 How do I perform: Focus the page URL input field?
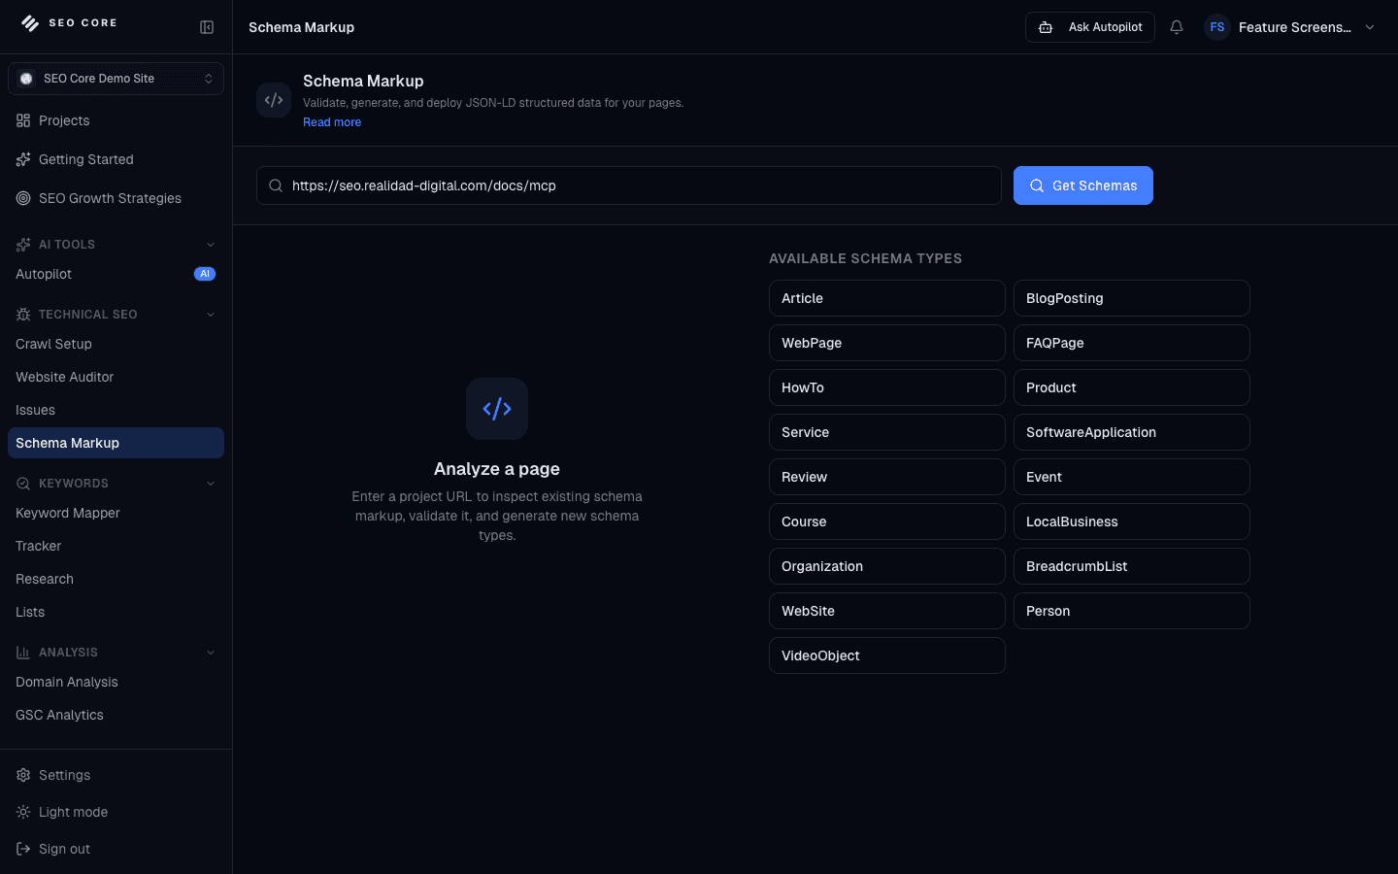[x=629, y=185]
